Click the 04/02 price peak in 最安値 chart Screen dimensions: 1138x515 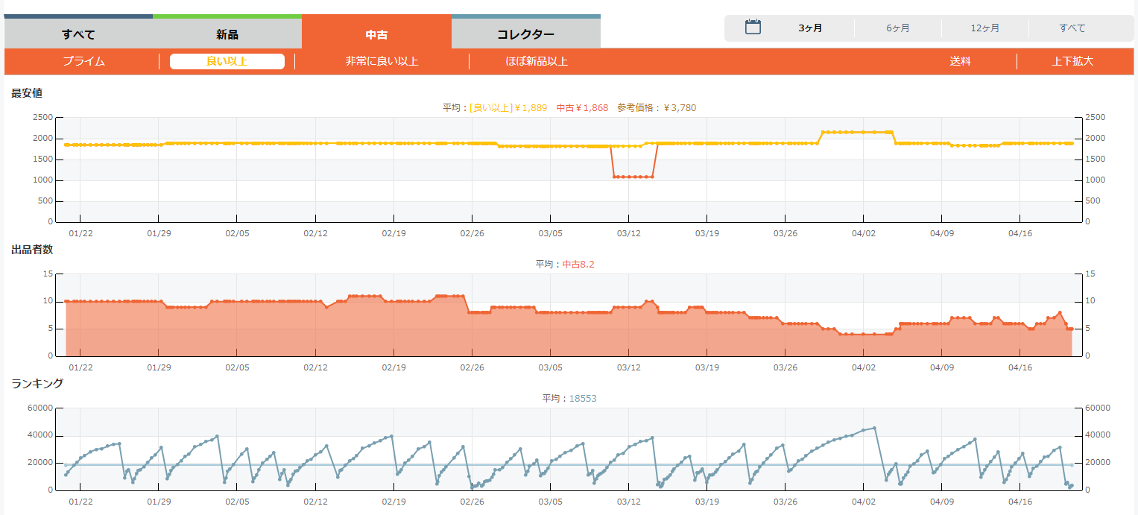(857, 132)
